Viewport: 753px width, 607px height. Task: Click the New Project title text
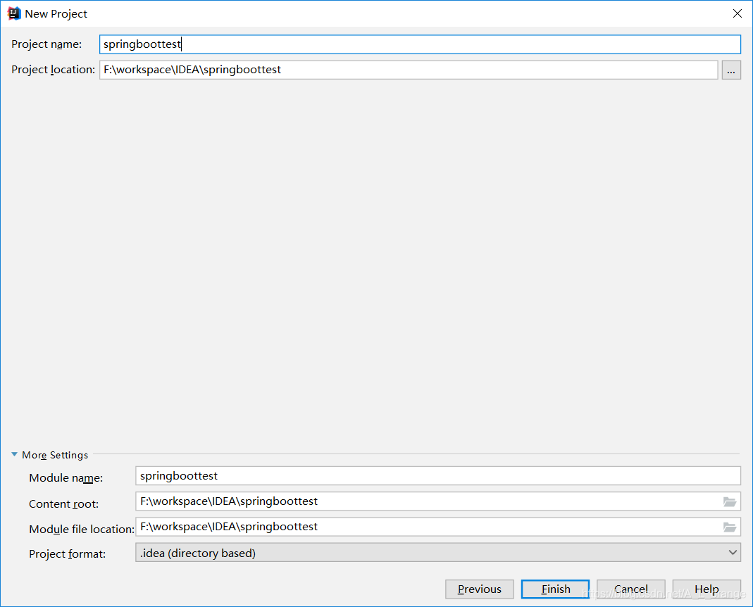coord(56,14)
